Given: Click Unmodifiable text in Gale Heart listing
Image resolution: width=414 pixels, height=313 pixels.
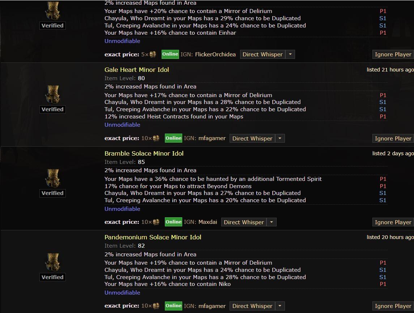Looking at the screenshot, I should (122, 125).
